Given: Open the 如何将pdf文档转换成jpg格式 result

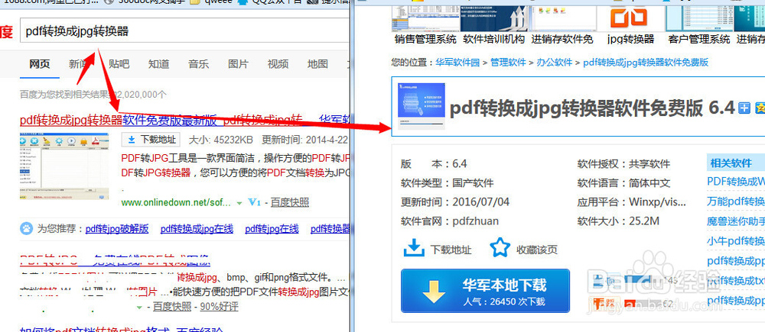Looking at the screenshot, I should coord(122,330).
